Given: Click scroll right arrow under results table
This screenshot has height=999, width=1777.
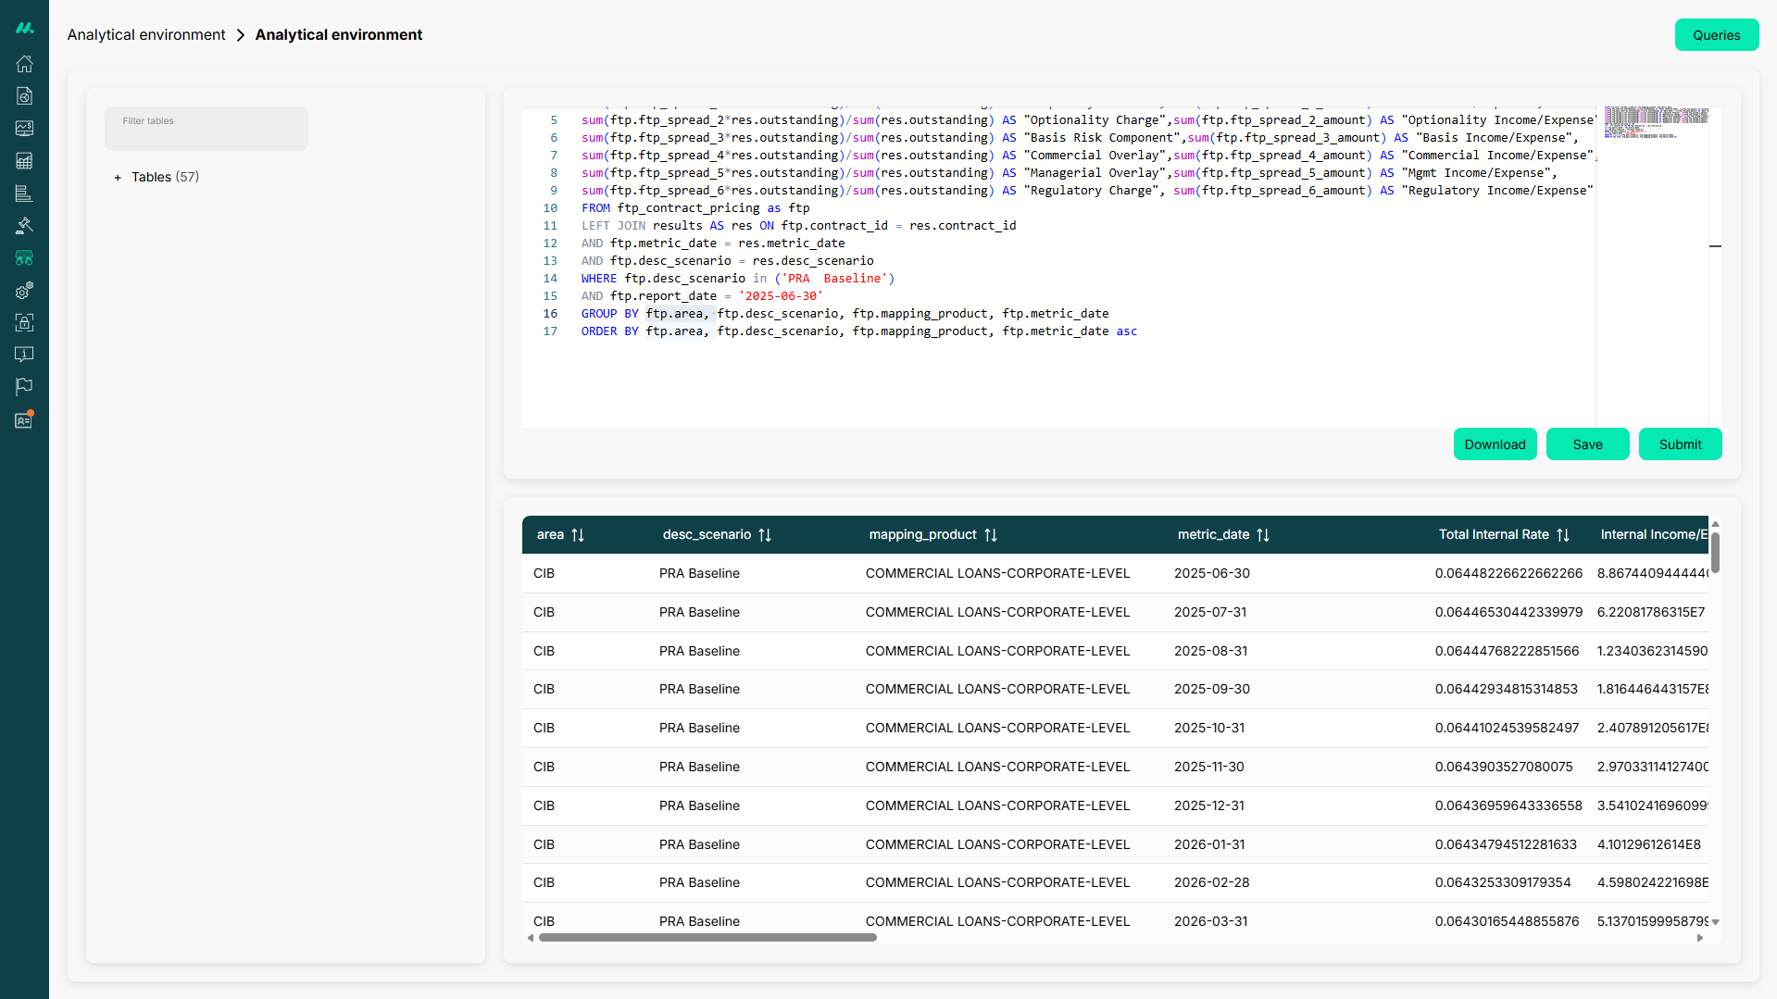Looking at the screenshot, I should tap(1699, 938).
